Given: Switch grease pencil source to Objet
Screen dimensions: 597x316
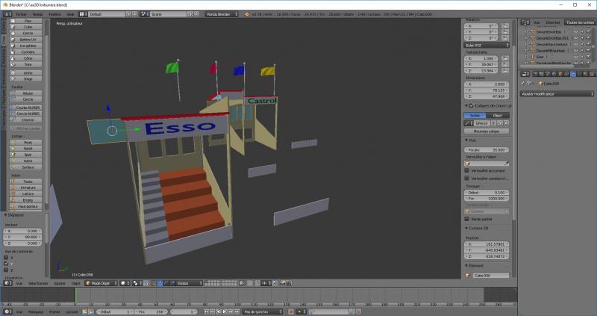Looking at the screenshot, I should [x=498, y=116].
